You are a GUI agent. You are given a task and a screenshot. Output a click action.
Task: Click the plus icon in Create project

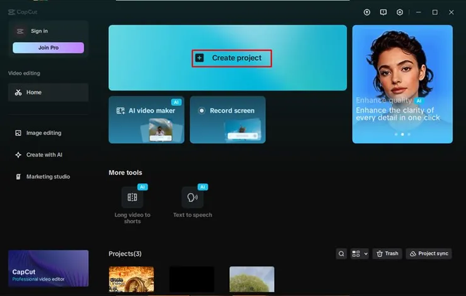(200, 58)
